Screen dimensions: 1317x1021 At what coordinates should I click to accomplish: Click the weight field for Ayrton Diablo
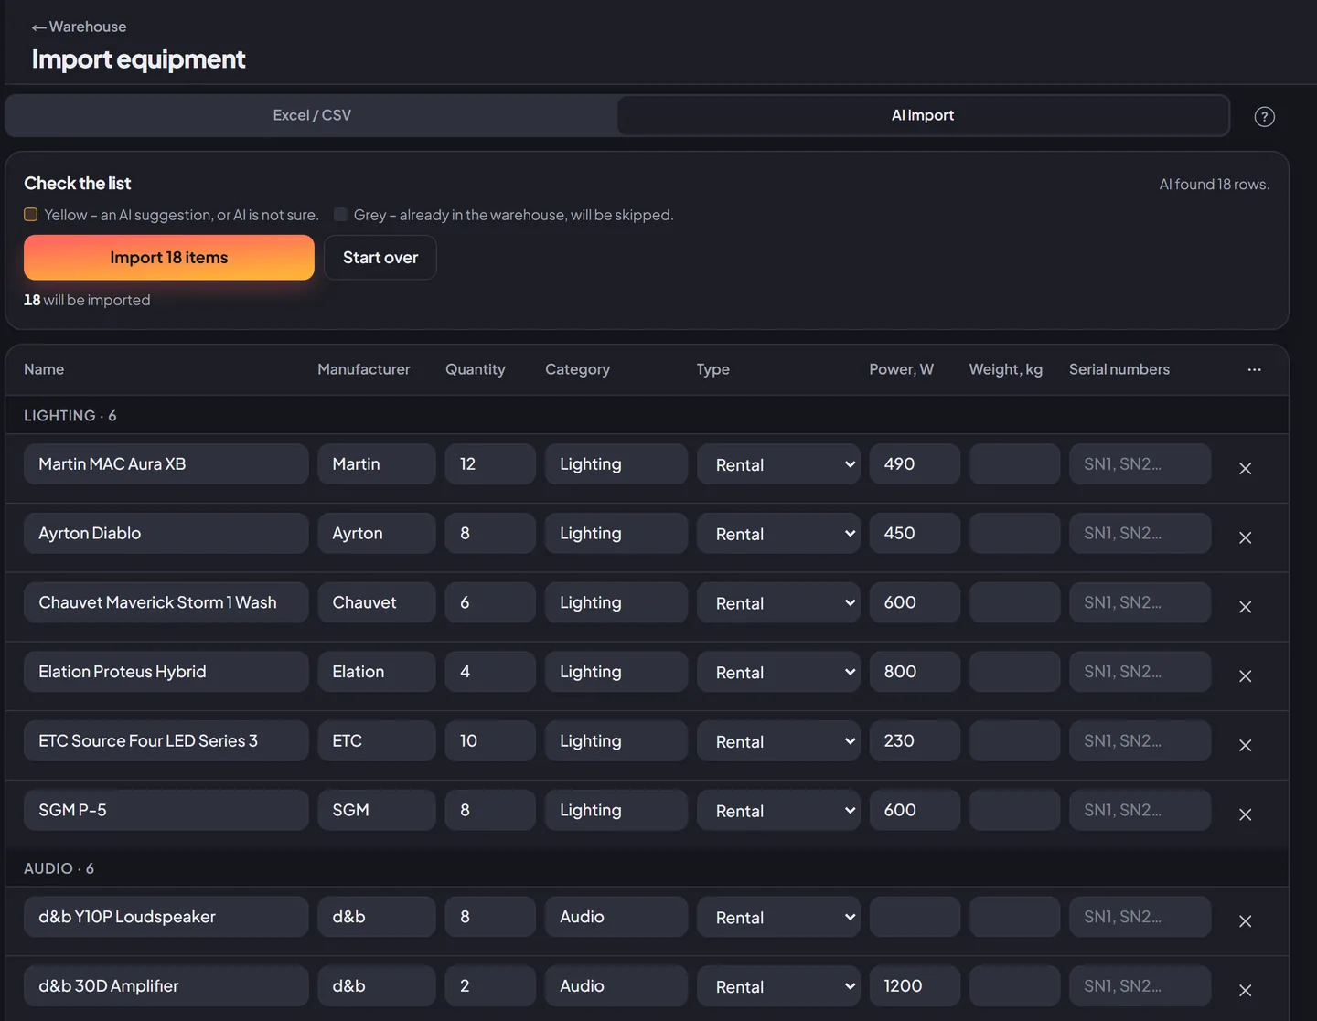point(1014,534)
